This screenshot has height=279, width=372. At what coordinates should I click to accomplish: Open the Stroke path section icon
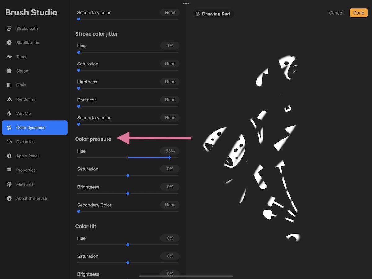[9, 29]
